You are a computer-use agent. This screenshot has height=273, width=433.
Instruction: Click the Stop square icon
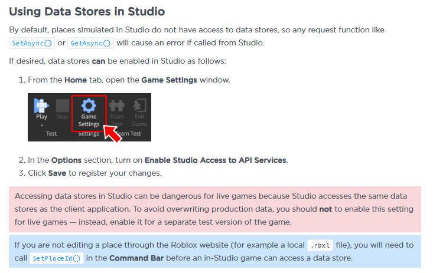point(62,106)
